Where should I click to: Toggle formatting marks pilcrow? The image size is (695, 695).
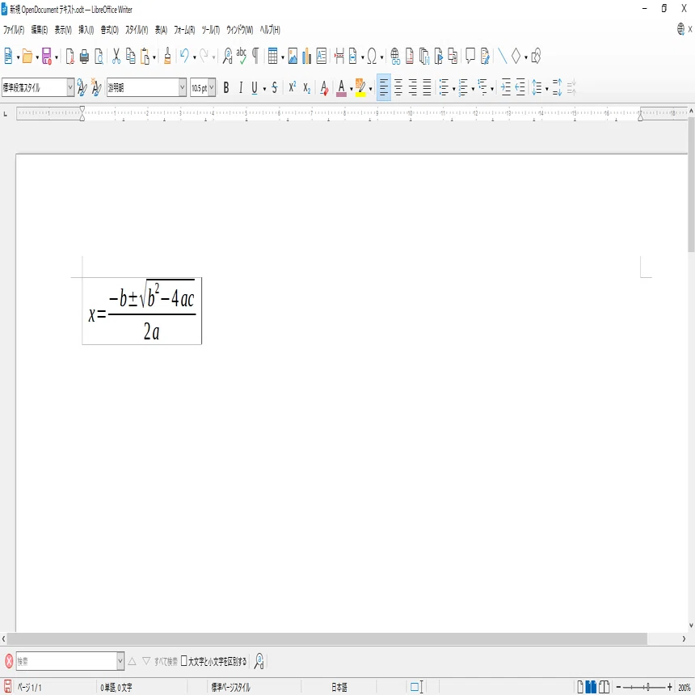[255, 57]
